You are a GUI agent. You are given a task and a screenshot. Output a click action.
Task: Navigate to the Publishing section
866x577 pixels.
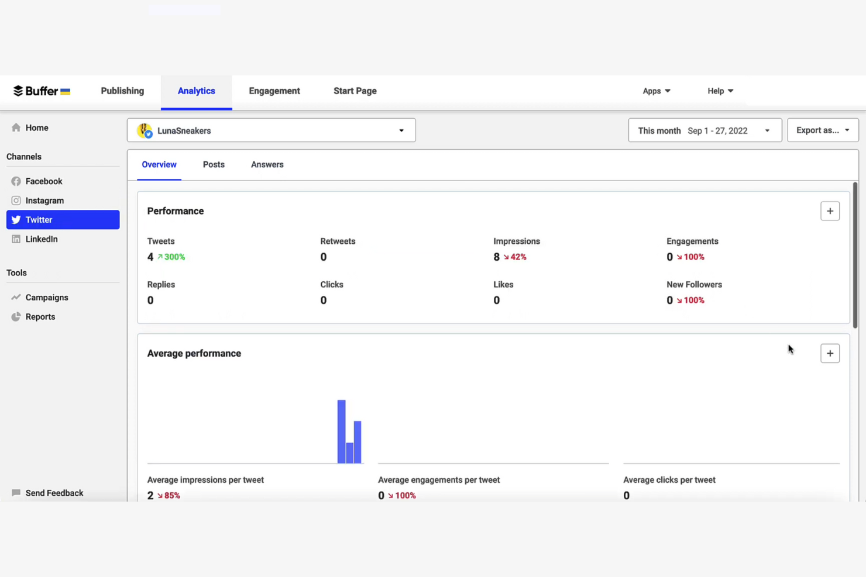coord(122,91)
